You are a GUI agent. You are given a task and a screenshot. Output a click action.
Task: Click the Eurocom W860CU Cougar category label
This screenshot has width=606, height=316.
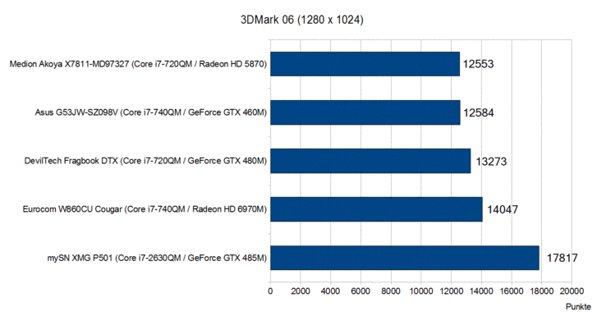145,209
